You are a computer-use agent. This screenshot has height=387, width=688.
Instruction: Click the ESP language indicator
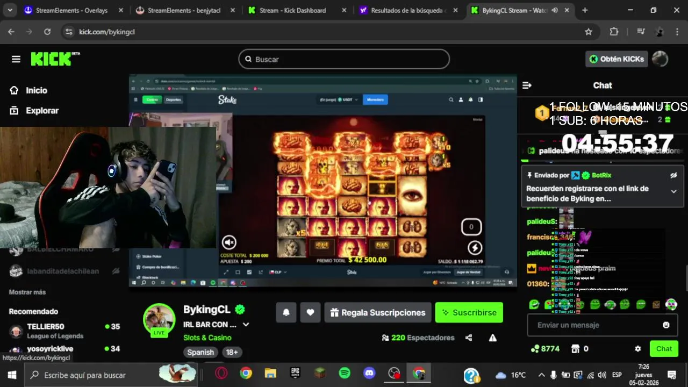617,375
